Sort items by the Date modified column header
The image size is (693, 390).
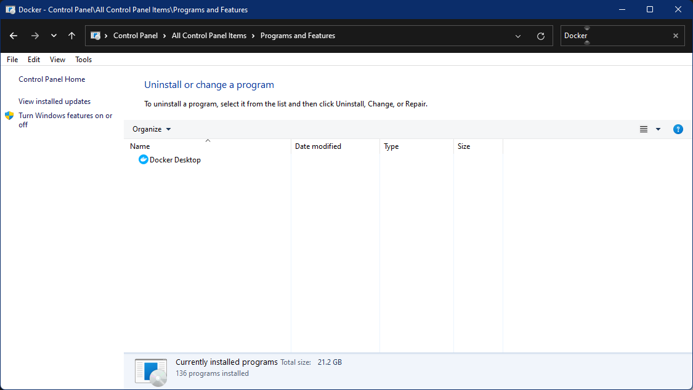click(x=318, y=146)
